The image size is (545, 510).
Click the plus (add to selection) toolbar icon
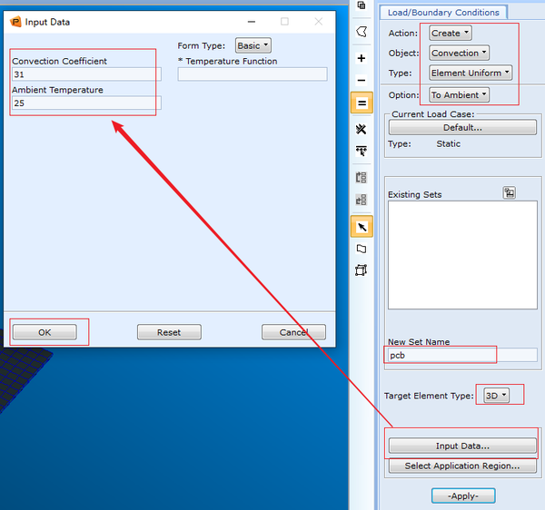pyautogui.click(x=362, y=58)
